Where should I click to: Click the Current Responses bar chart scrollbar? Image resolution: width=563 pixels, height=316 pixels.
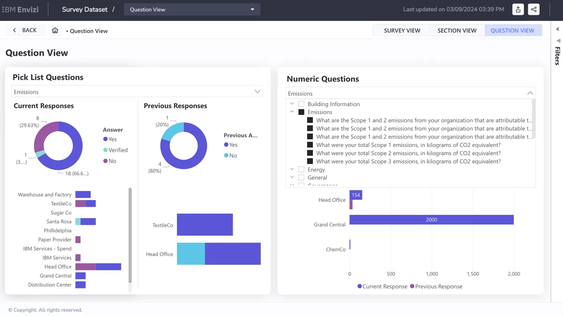coord(130,235)
